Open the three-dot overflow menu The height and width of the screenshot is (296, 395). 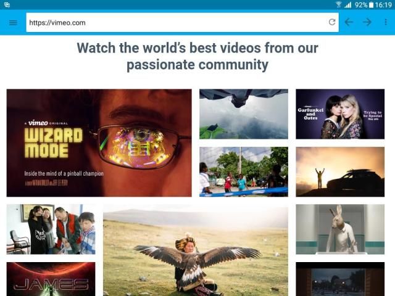(x=386, y=22)
